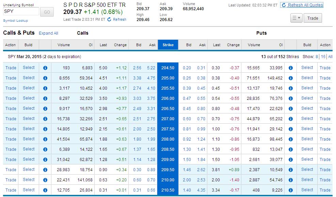Click 205.50 put ask 0.45
Viewport: 336px width, 197px height.
coord(201,88)
